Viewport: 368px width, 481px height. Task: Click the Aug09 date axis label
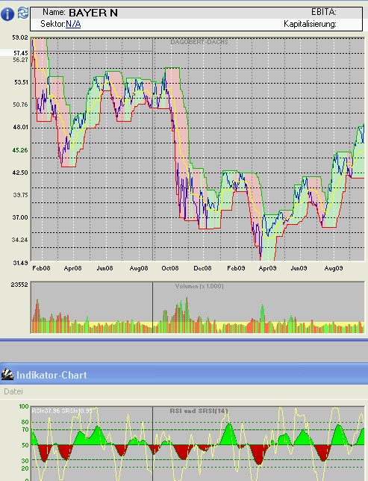[334, 268]
